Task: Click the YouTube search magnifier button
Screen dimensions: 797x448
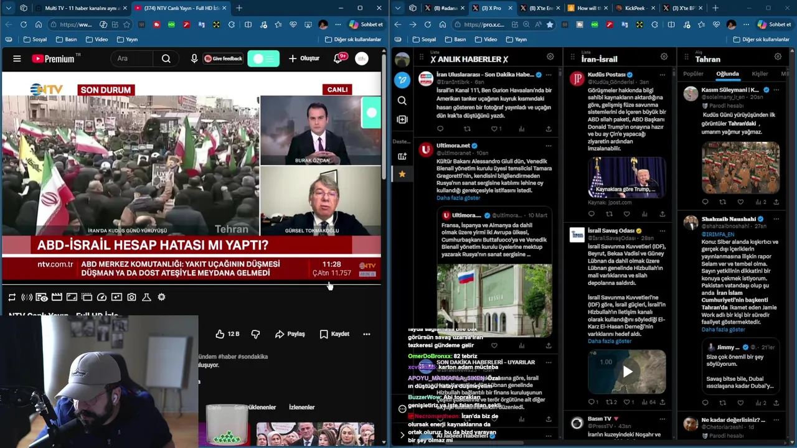Action: [166, 58]
